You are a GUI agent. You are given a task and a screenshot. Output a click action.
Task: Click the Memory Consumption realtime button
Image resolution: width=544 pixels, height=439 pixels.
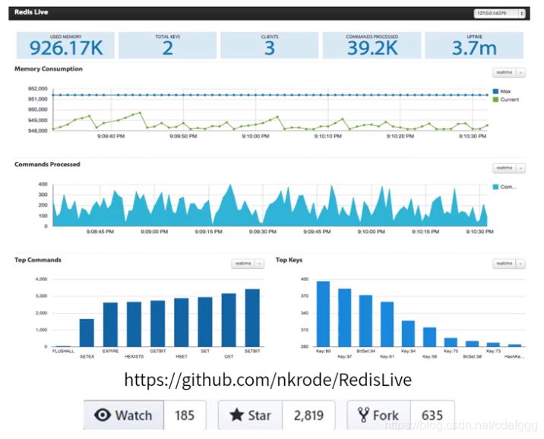pyautogui.click(x=504, y=72)
